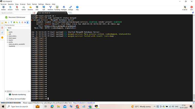Click the Quick connect input field
The height and width of the screenshot is (109, 195).
click(x=15, y=13)
